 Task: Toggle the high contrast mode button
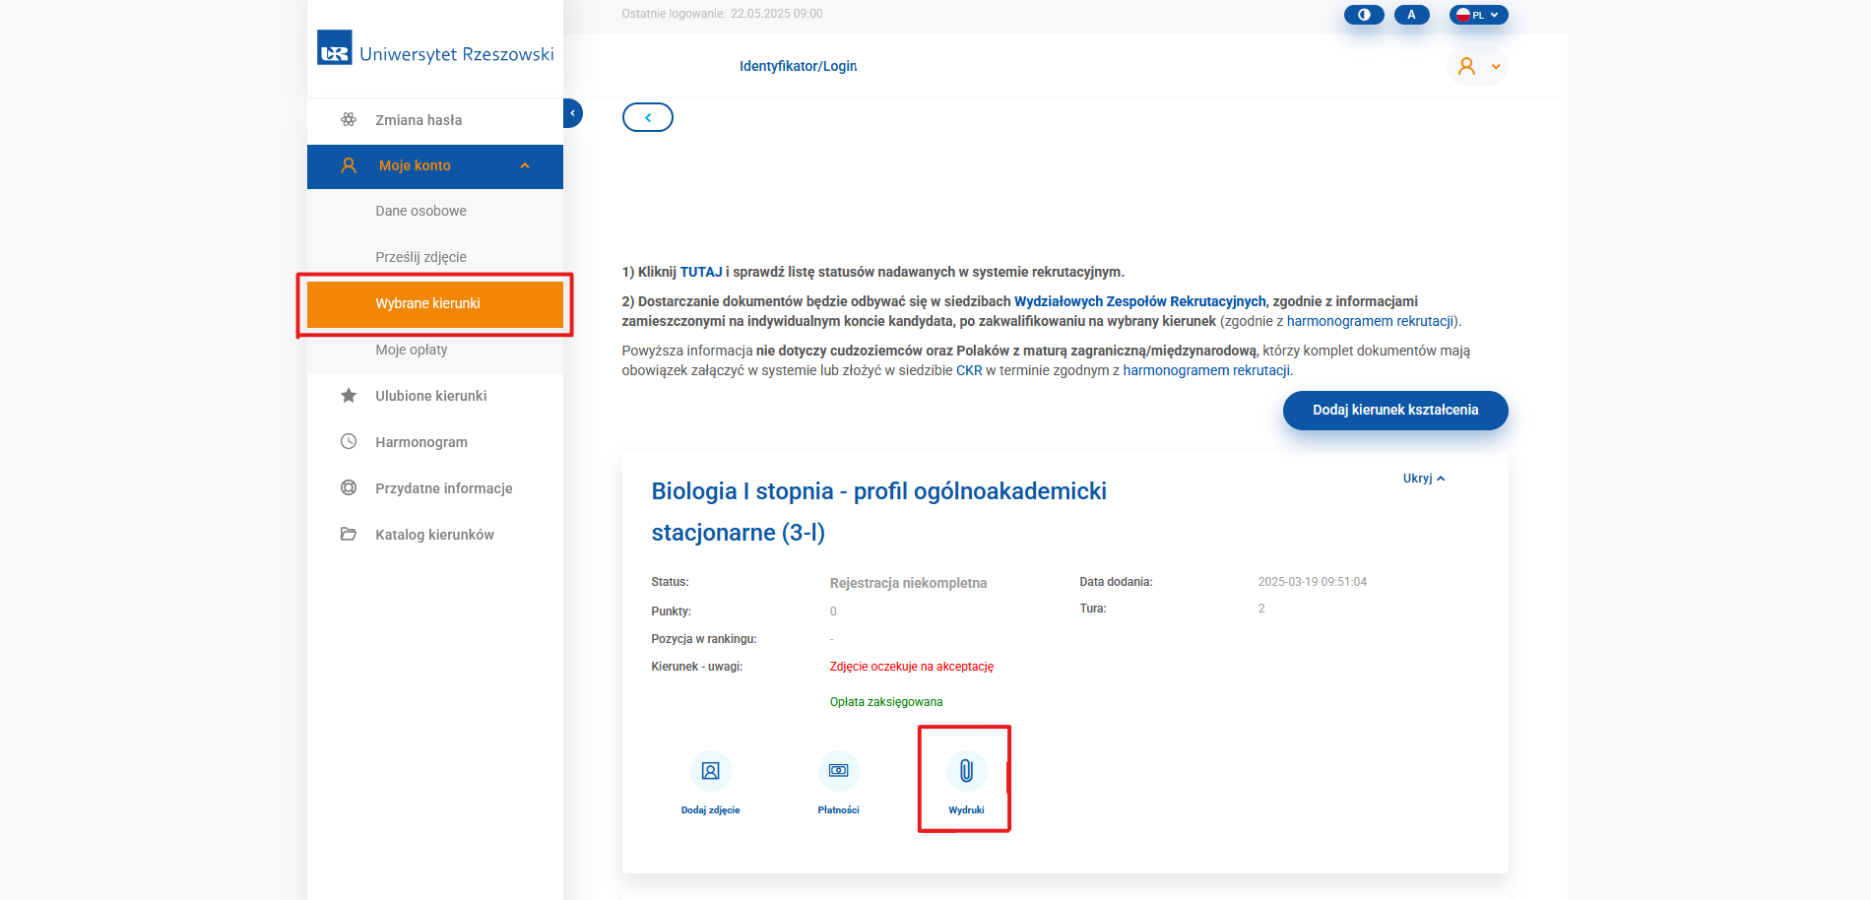1364,15
